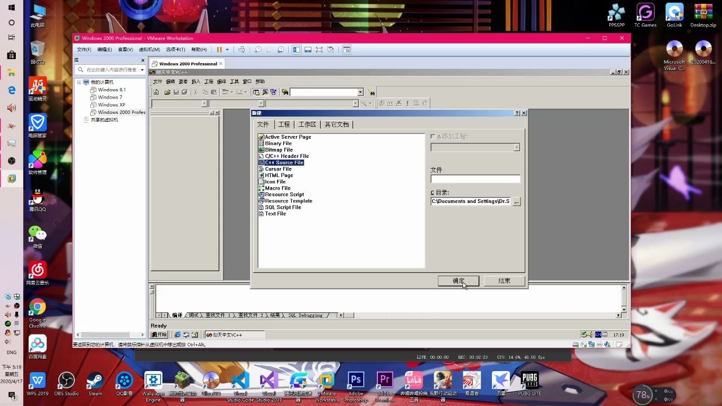
Task: Collapse the 我的计算机 tree node
Action: [80, 82]
